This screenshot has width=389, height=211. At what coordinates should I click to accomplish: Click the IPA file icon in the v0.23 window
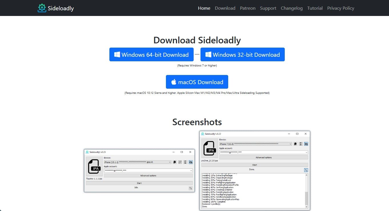94,167
